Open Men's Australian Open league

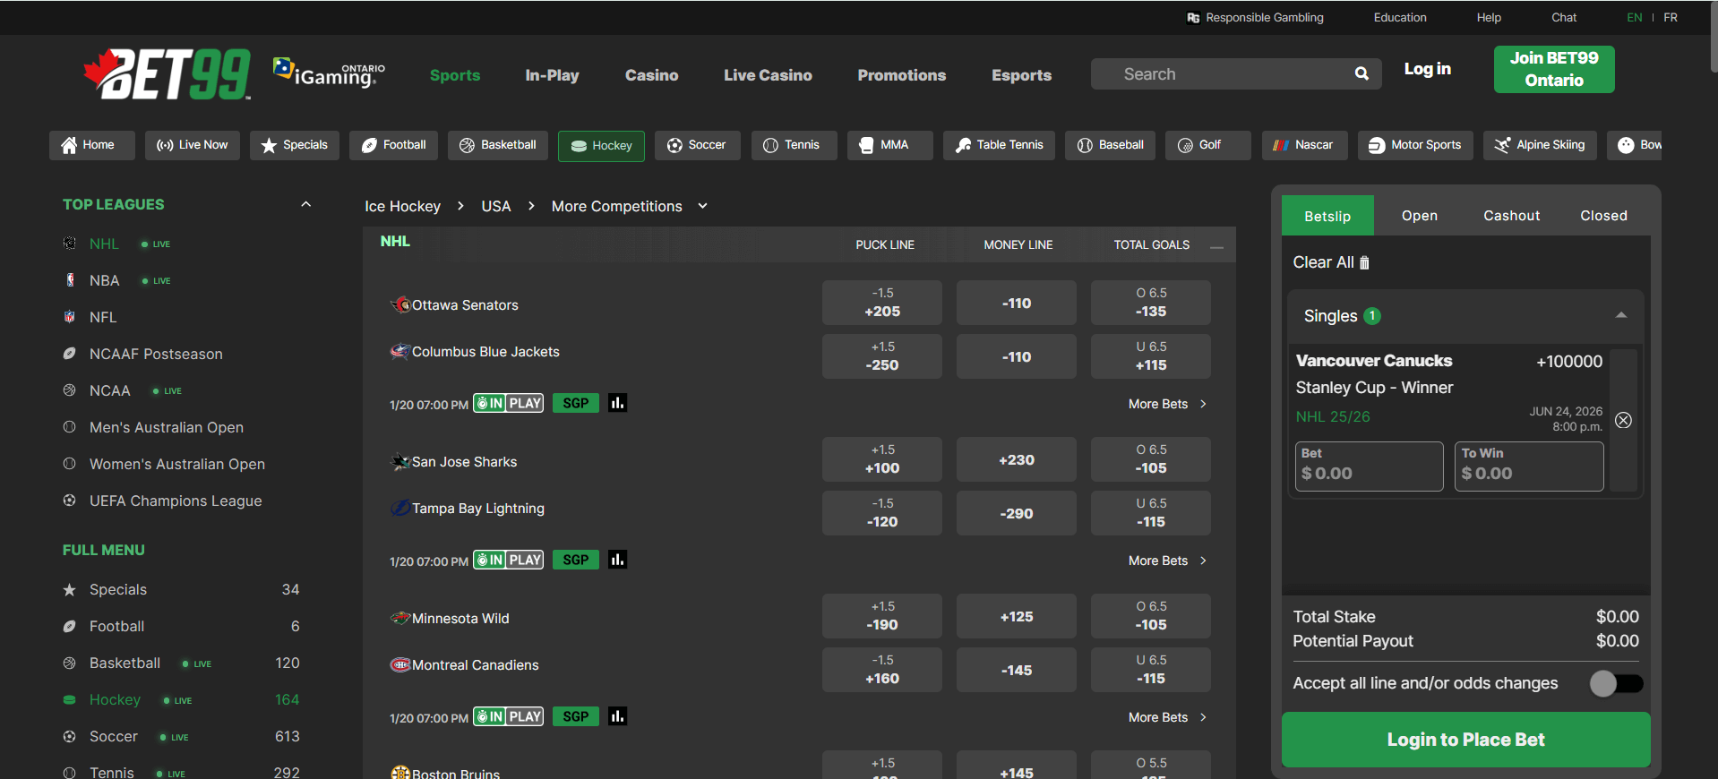(x=167, y=427)
